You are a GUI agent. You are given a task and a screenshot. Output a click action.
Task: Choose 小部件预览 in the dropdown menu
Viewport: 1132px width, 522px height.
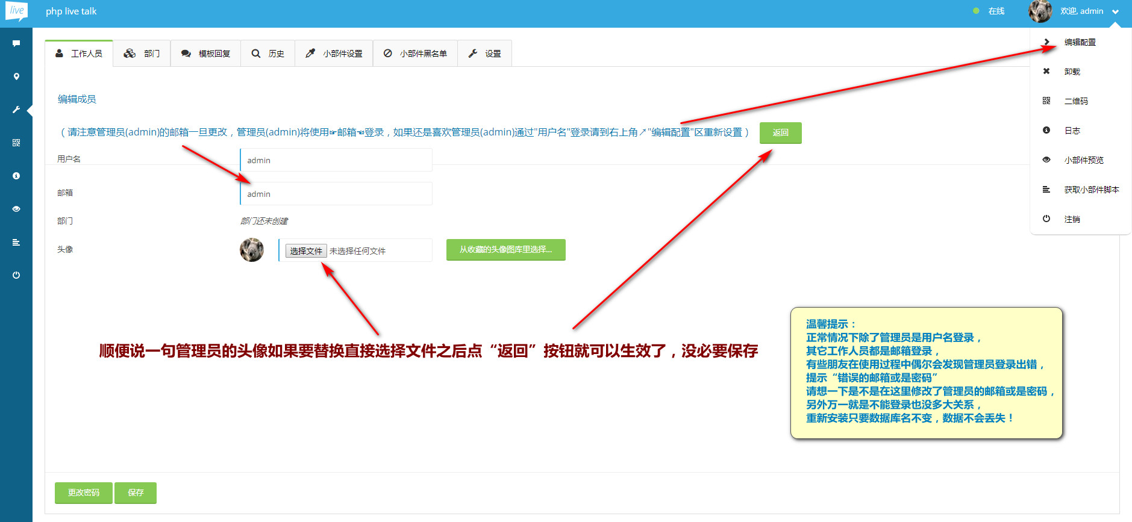1083,160
